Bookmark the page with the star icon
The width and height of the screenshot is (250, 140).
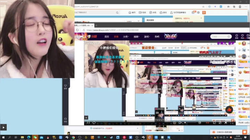pyautogui.click(x=203, y=7)
